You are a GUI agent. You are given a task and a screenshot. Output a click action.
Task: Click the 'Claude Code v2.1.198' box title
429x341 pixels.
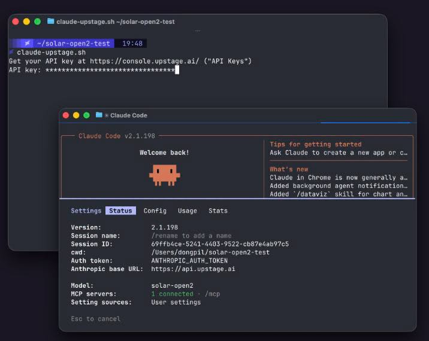(x=117, y=136)
